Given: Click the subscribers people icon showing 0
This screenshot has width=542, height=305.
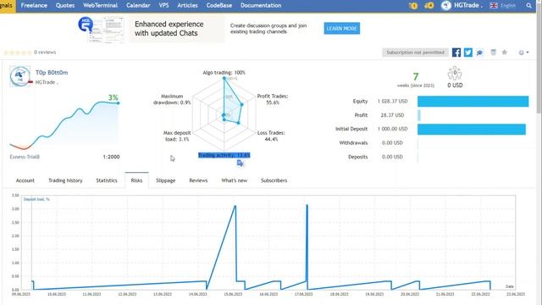Looking at the screenshot, I should [455, 73].
